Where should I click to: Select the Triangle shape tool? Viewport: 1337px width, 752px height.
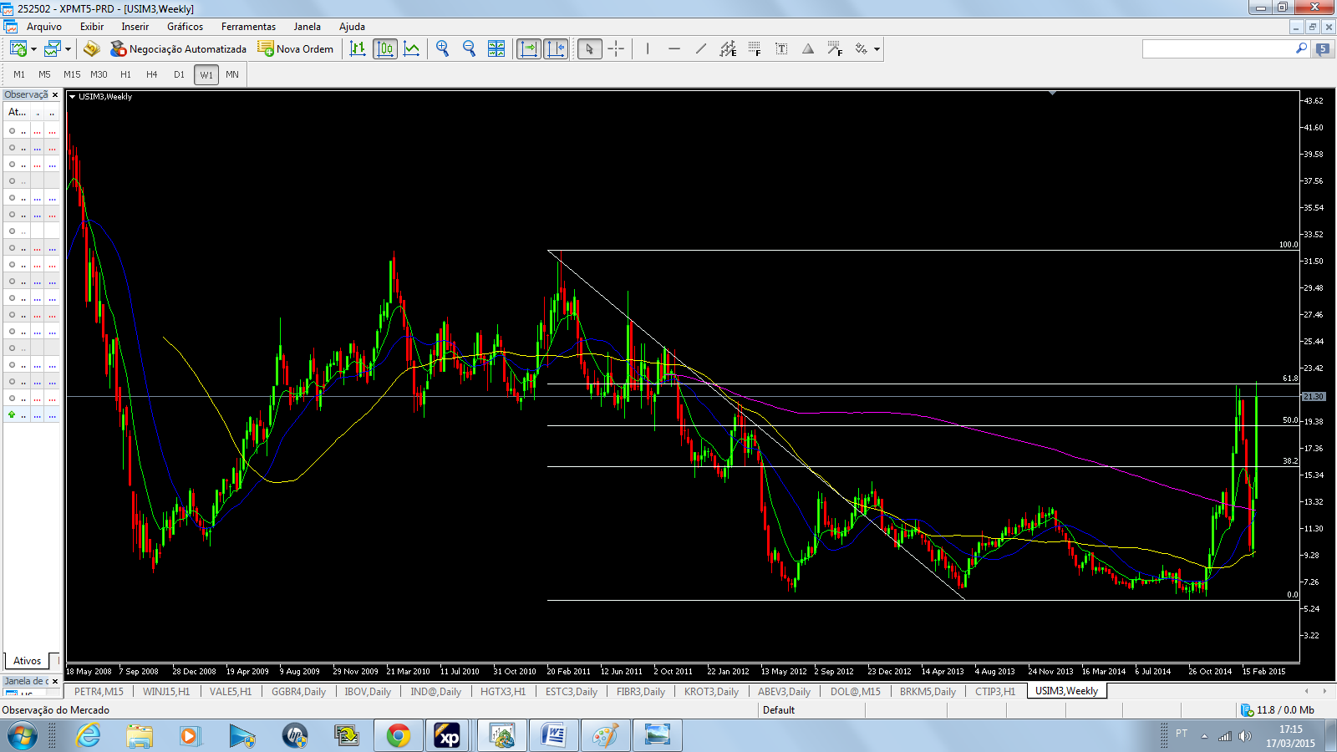tap(808, 48)
